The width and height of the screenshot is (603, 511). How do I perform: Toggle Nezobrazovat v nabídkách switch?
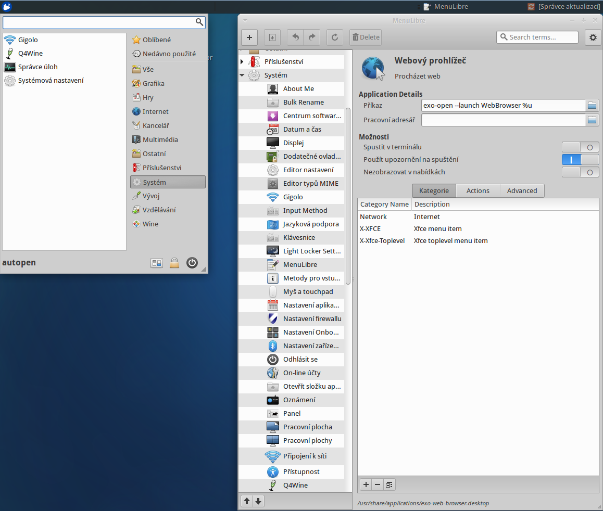tap(580, 172)
